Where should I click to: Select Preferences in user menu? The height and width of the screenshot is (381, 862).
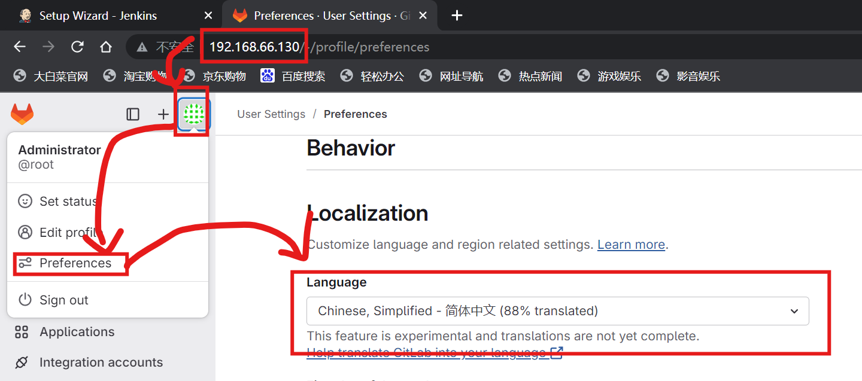click(x=108, y=263)
